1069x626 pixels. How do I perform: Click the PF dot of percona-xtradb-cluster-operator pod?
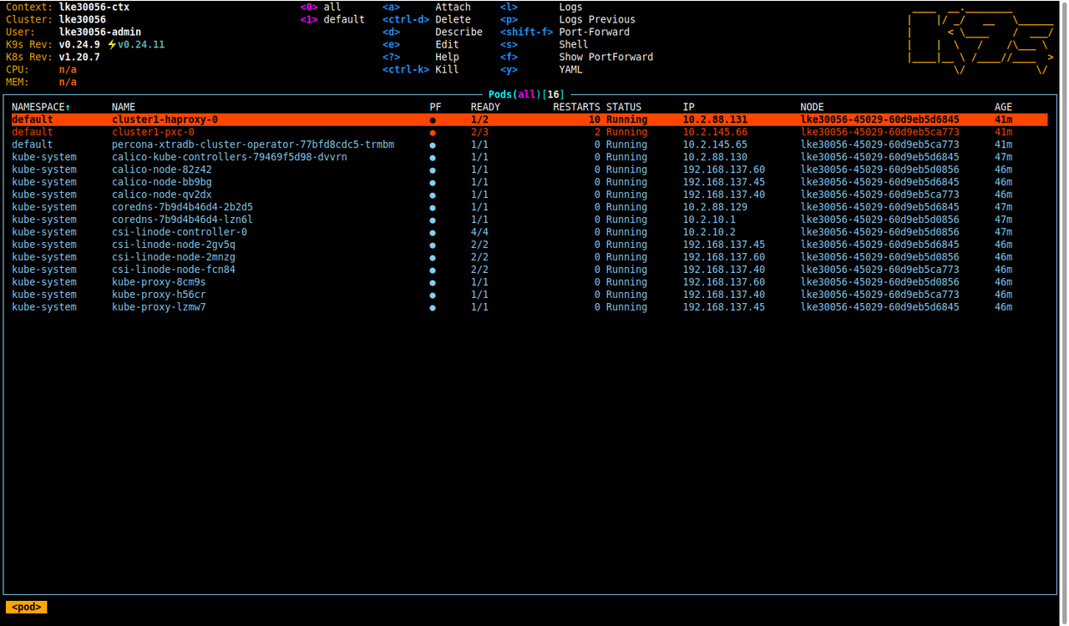click(x=433, y=145)
